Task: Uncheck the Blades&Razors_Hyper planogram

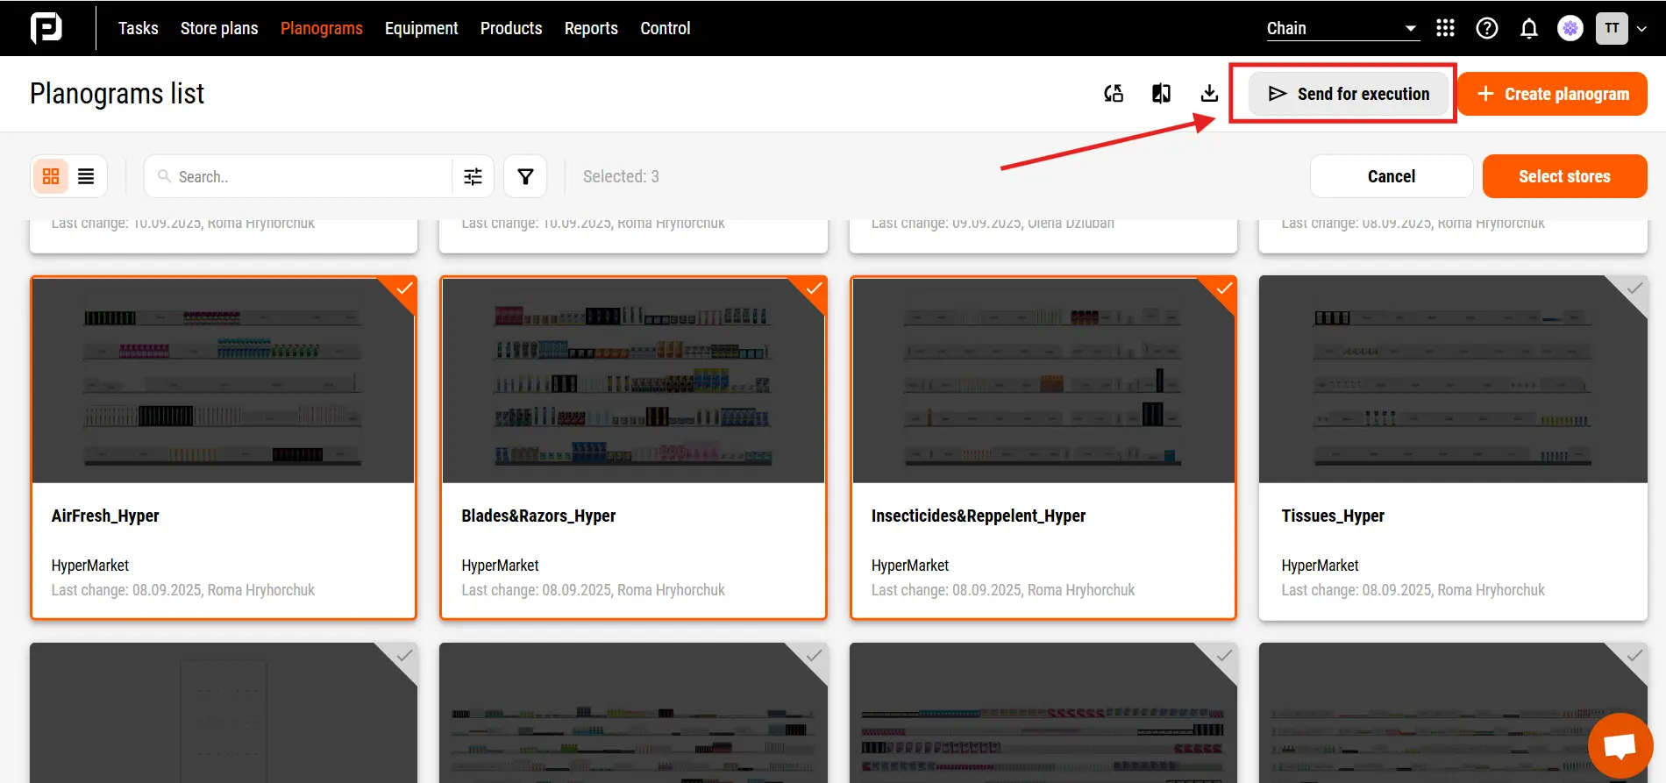Action: click(814, 288)
